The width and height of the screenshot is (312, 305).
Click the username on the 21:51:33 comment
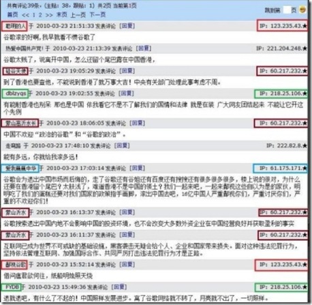coord(16,26)
